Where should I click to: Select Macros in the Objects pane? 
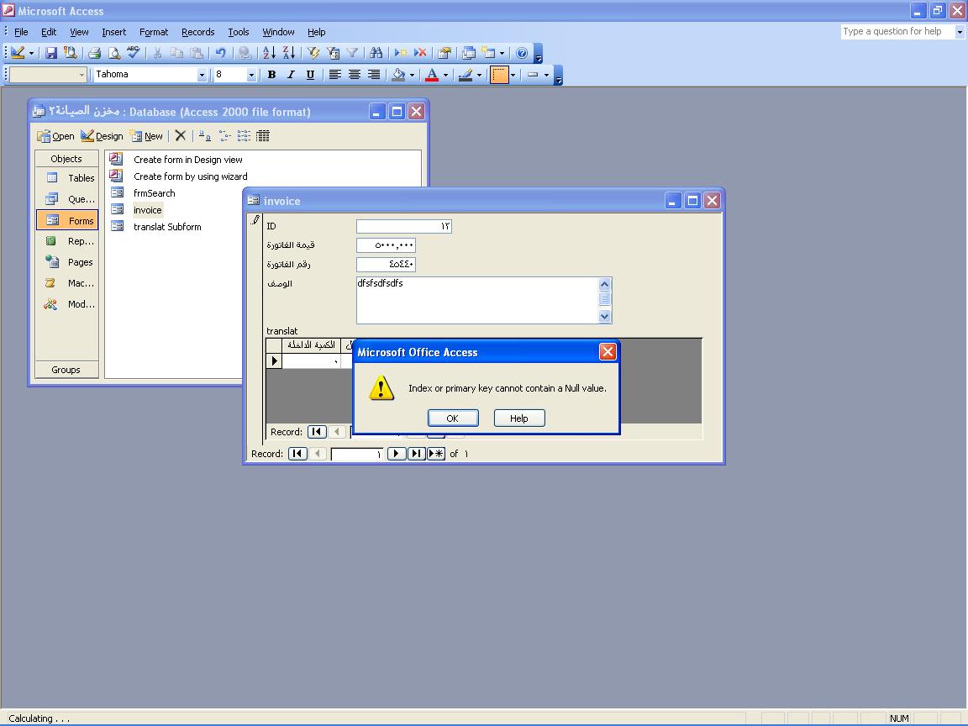click(x=67, y=282)
